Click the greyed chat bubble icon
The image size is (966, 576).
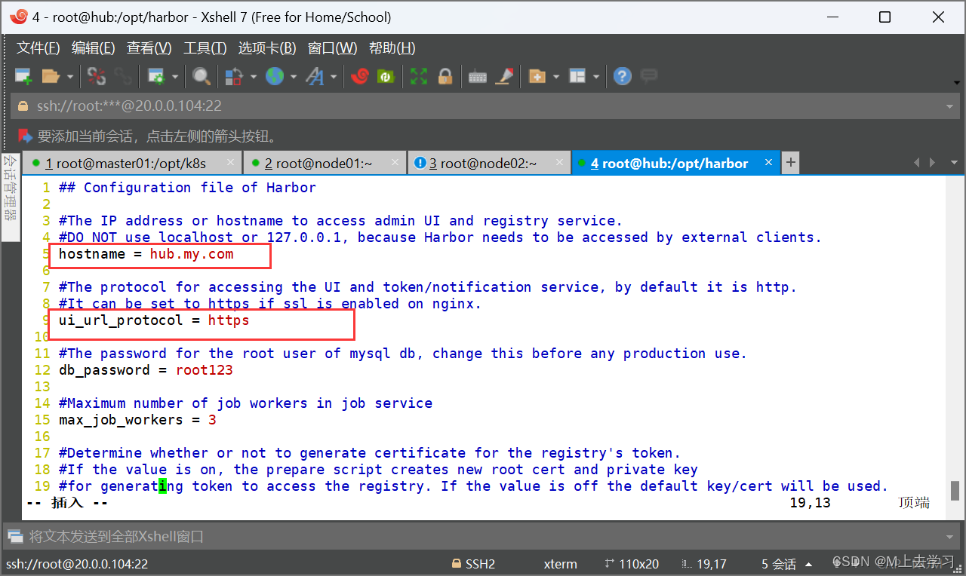[648, 76]
